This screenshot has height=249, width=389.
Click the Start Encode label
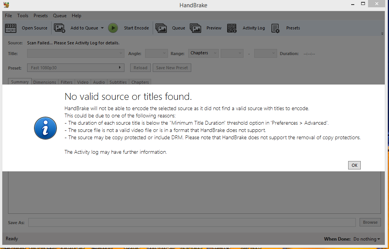tap(136, 28)
